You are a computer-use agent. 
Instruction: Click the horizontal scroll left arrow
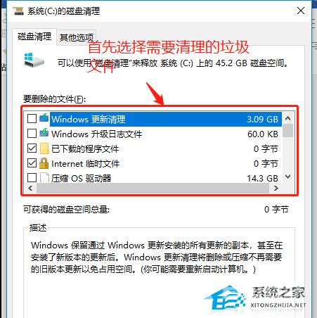tap(30, 188)
